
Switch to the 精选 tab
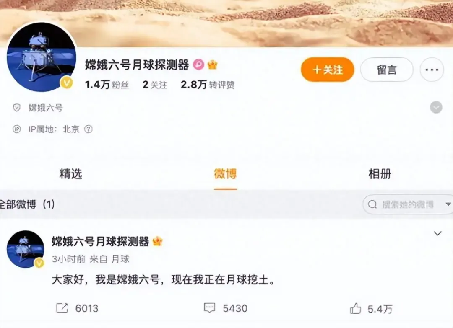click(x=71, y=174)
